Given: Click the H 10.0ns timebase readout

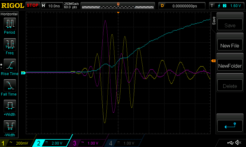Looking at the screenshot, I should tap(52, 6).
